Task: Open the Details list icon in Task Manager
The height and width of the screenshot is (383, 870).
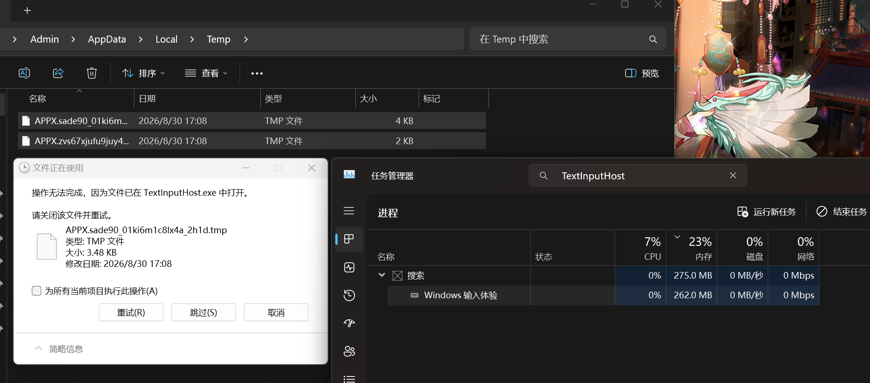Action: click(349, 378)
